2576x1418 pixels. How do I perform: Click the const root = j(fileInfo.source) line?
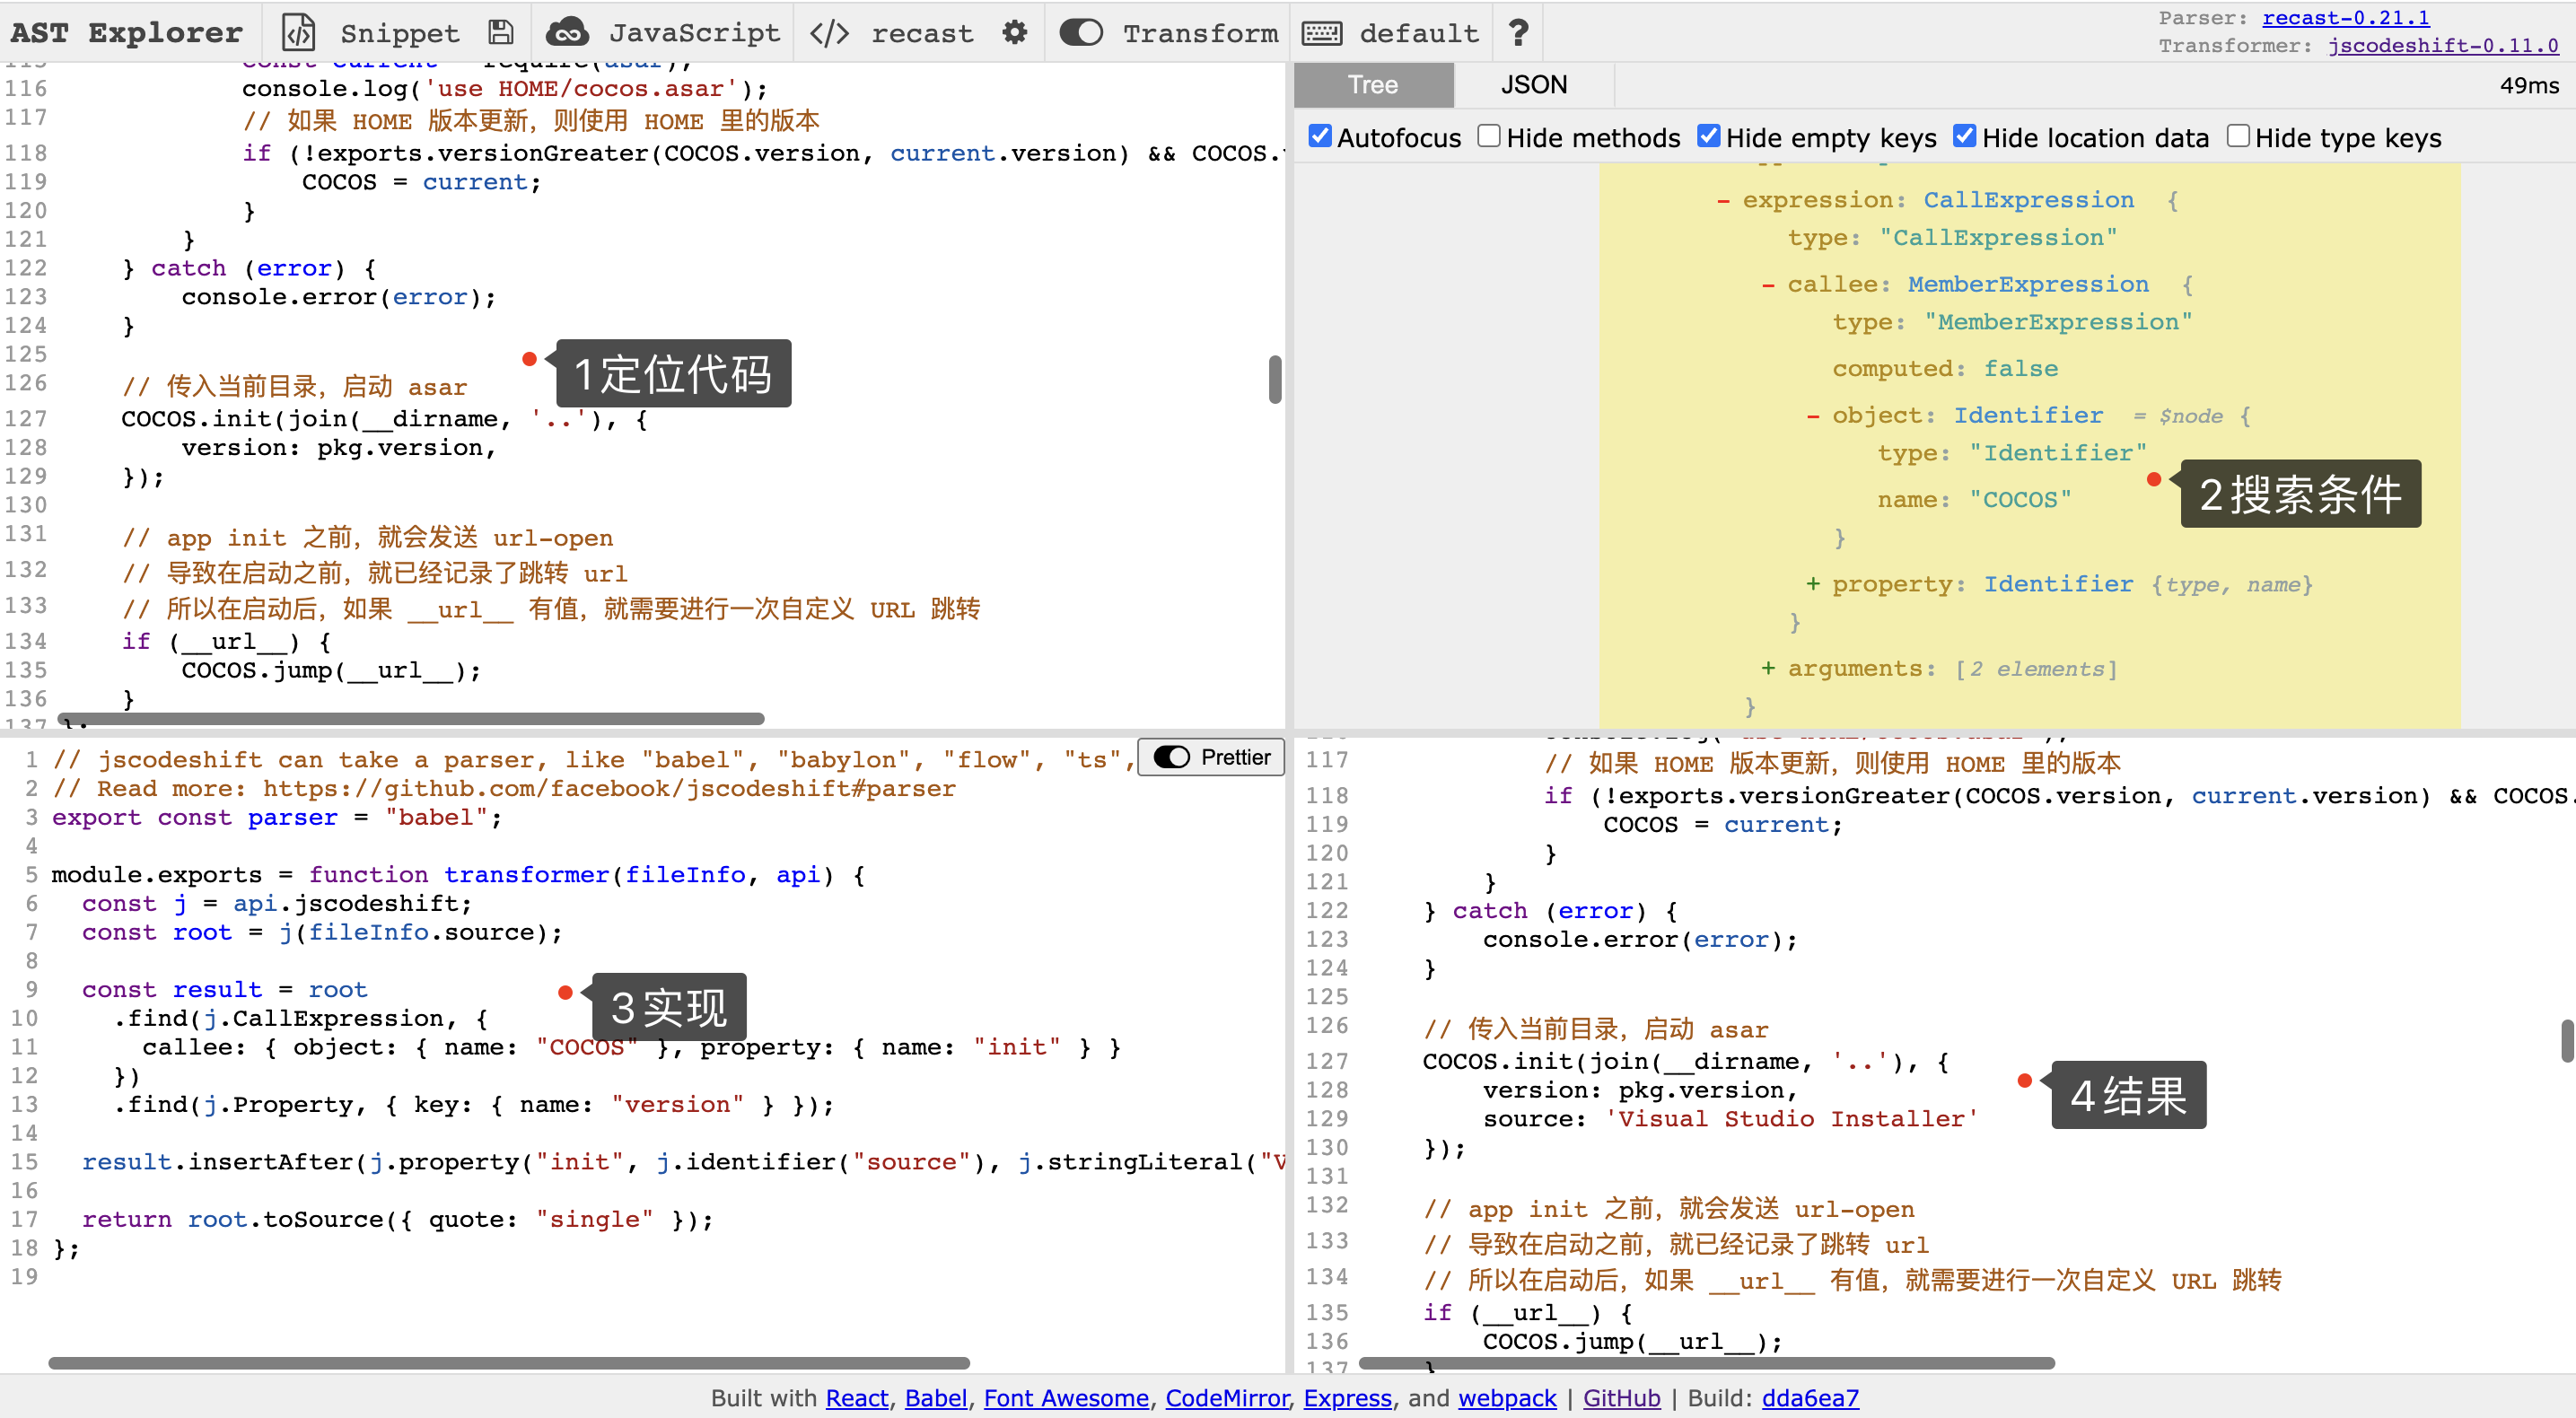pos(322,932)
